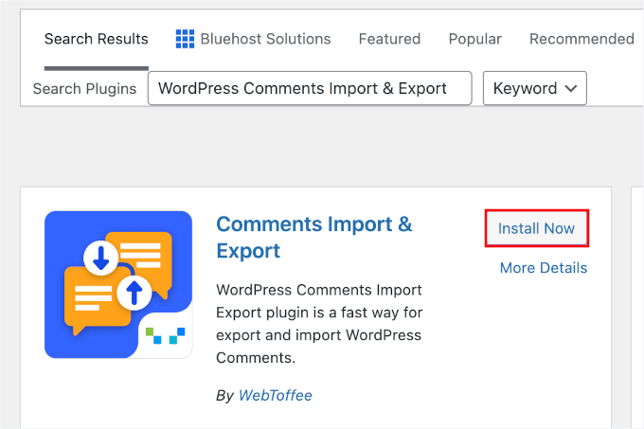Expand the Keyword search type dropdown
The image size is (644, 429).
(535, 88)
